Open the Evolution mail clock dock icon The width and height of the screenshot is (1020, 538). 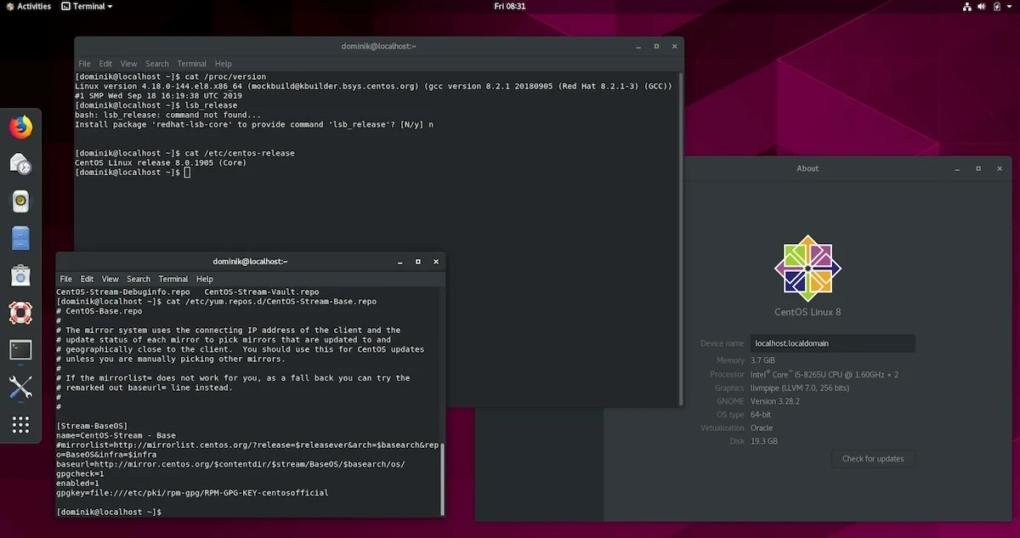[20, 164]
